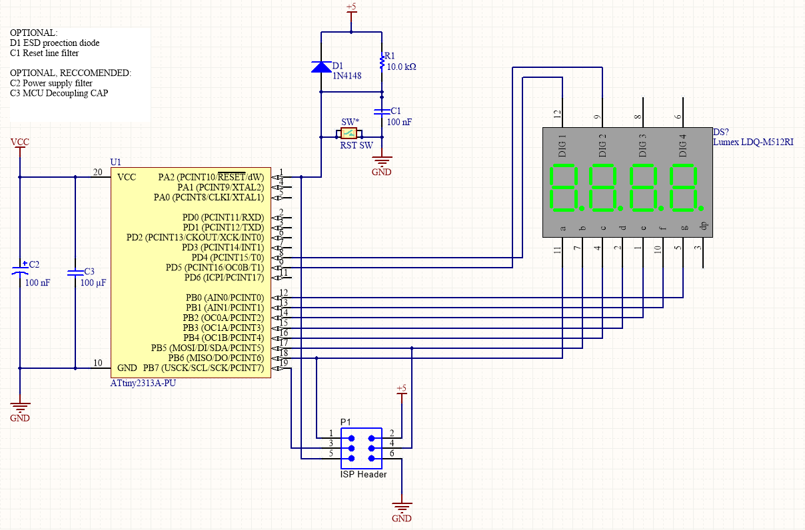Image resolution: width=805 pixels, height=530 pixels.
Task: Select the D1 1N4148 diode symbol
Action: [321, 67]
